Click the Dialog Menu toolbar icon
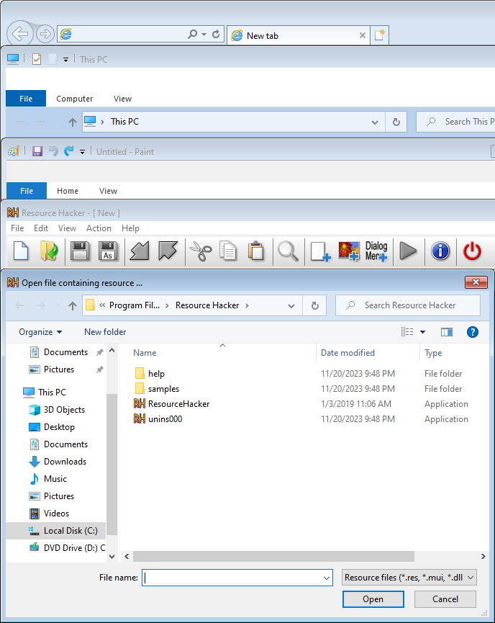Image resolution: width=495 pixels, height=623 pixels. pos(376,251)
